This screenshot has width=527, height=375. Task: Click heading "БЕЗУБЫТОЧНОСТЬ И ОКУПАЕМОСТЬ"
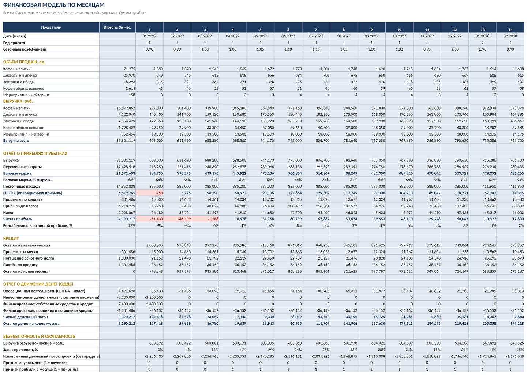39,337
